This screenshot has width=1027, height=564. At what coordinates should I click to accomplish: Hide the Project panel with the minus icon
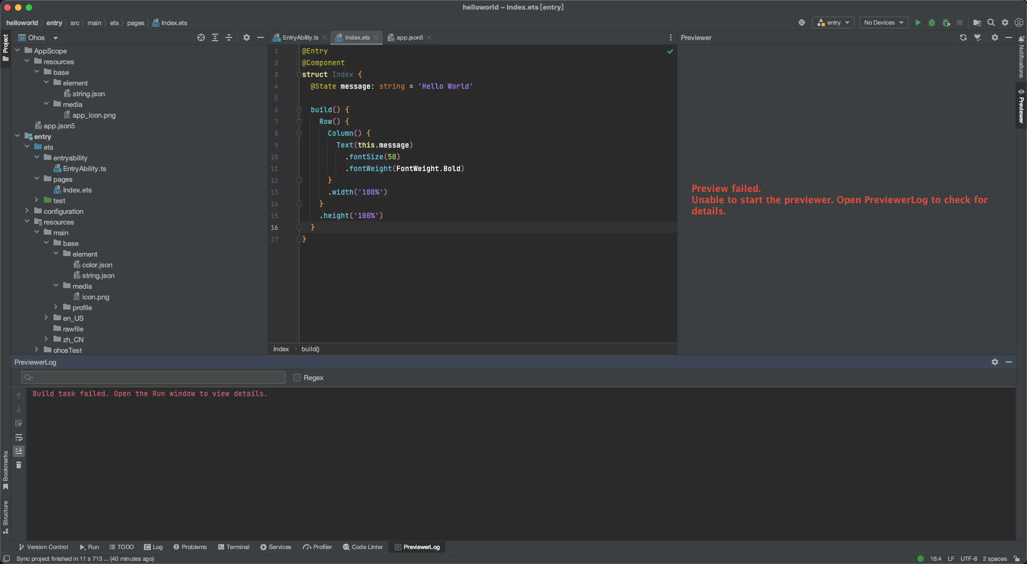pos(260,37)
